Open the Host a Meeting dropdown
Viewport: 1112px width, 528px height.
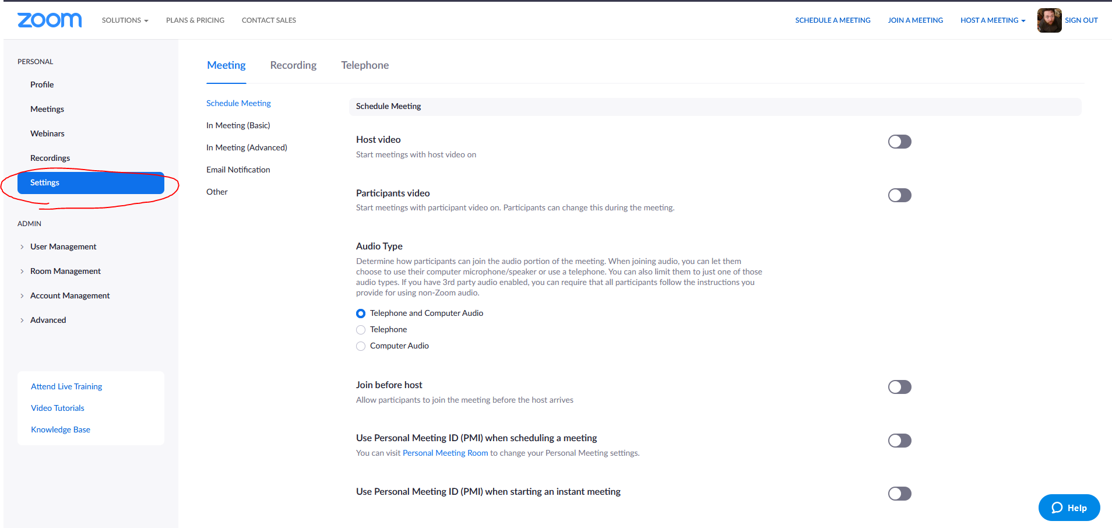993,20
